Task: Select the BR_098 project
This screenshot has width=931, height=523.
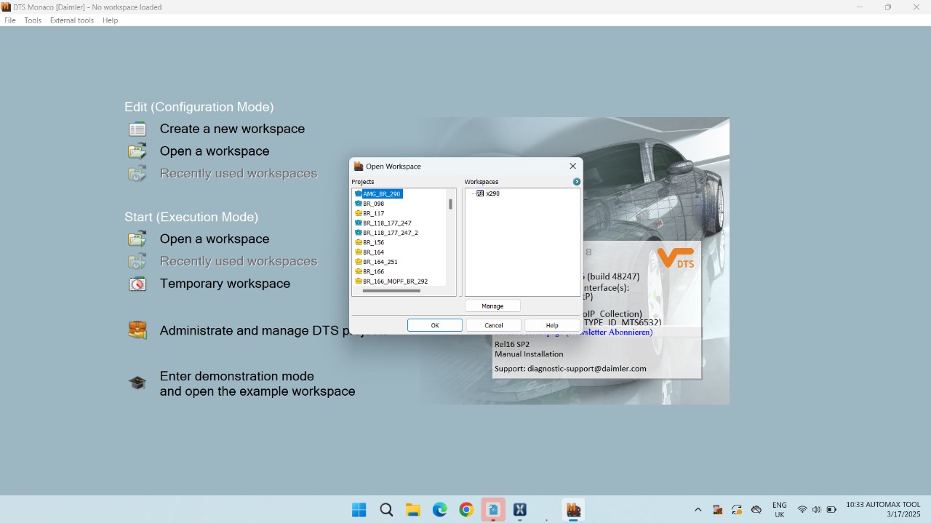Action: point(374,204)
